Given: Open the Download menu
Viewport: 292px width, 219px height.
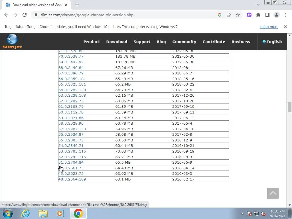Looking at the screenshot, I should 117,42.
